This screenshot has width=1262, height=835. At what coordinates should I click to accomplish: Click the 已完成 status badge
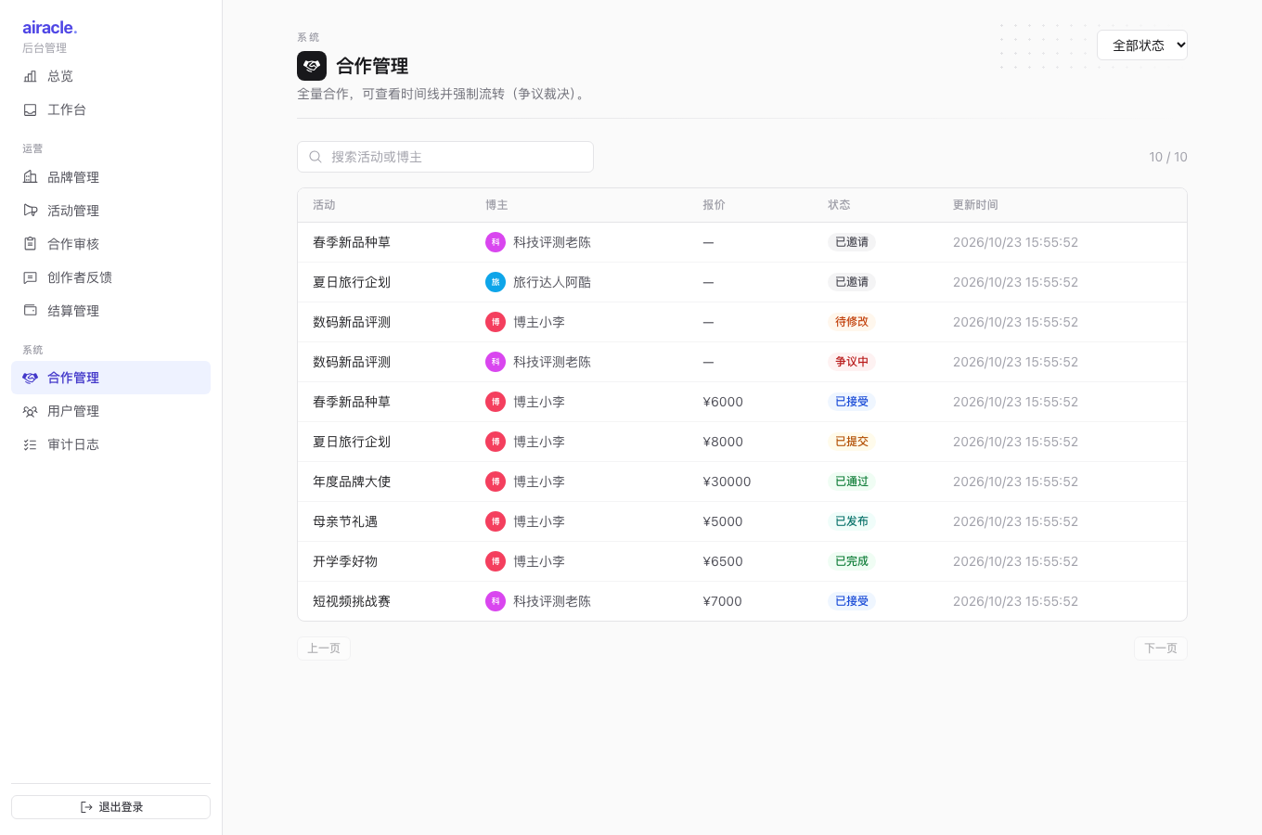[x=852, y=561]
